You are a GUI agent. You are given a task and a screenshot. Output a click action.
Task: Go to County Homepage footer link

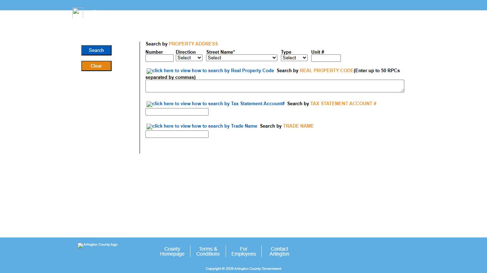(x=172, y=251)
